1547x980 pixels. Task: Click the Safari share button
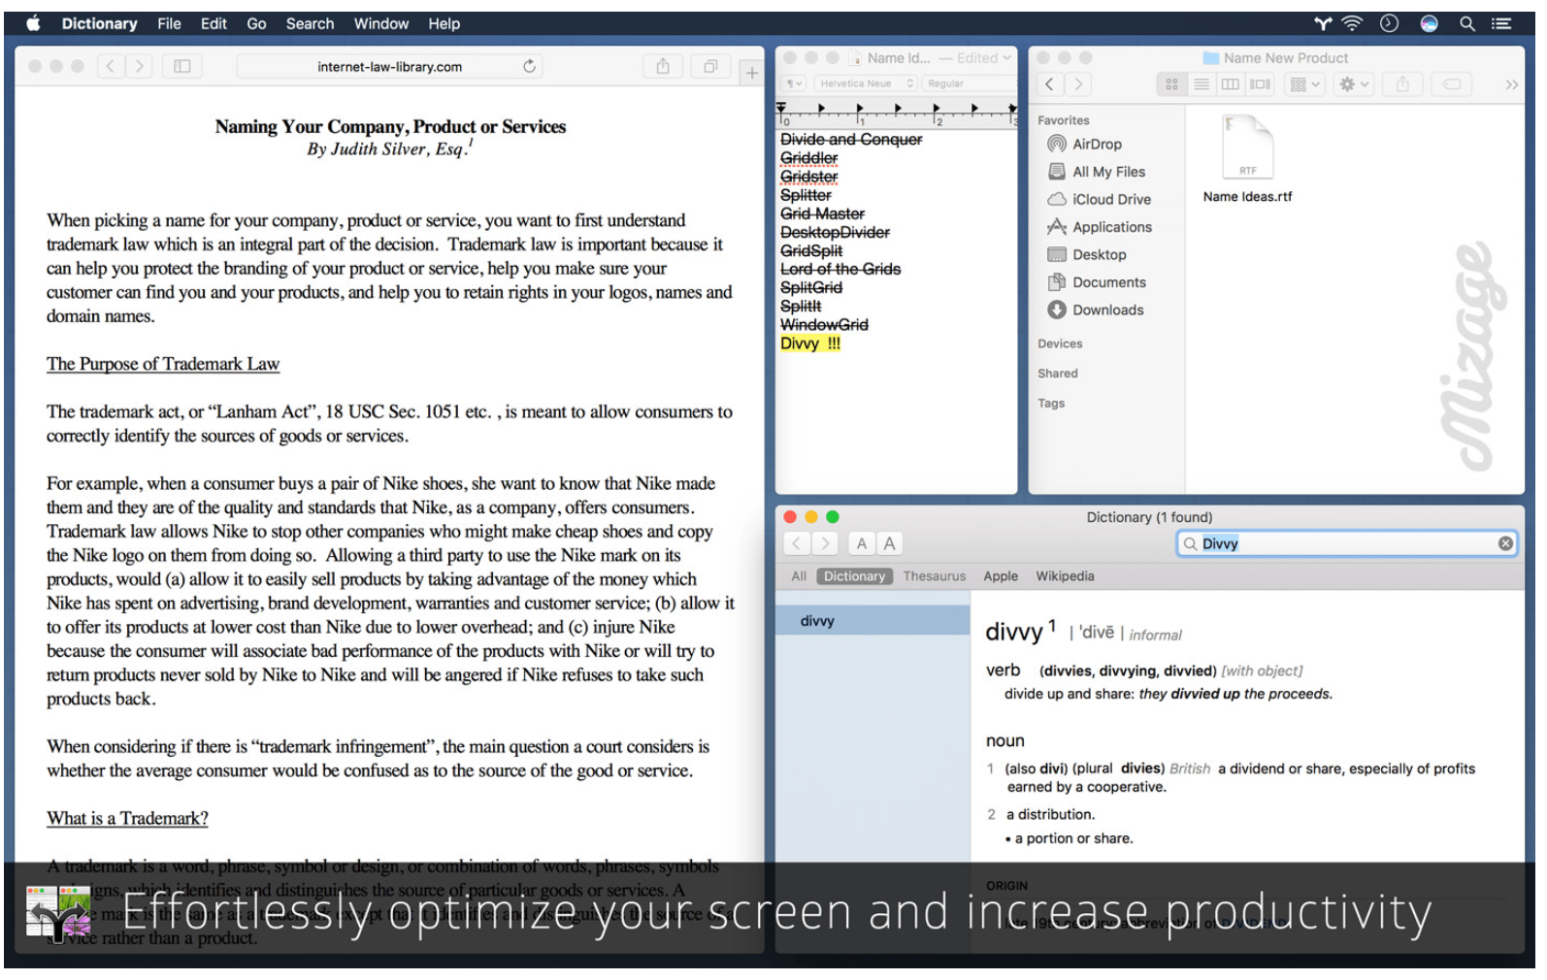tap(663, 66)
